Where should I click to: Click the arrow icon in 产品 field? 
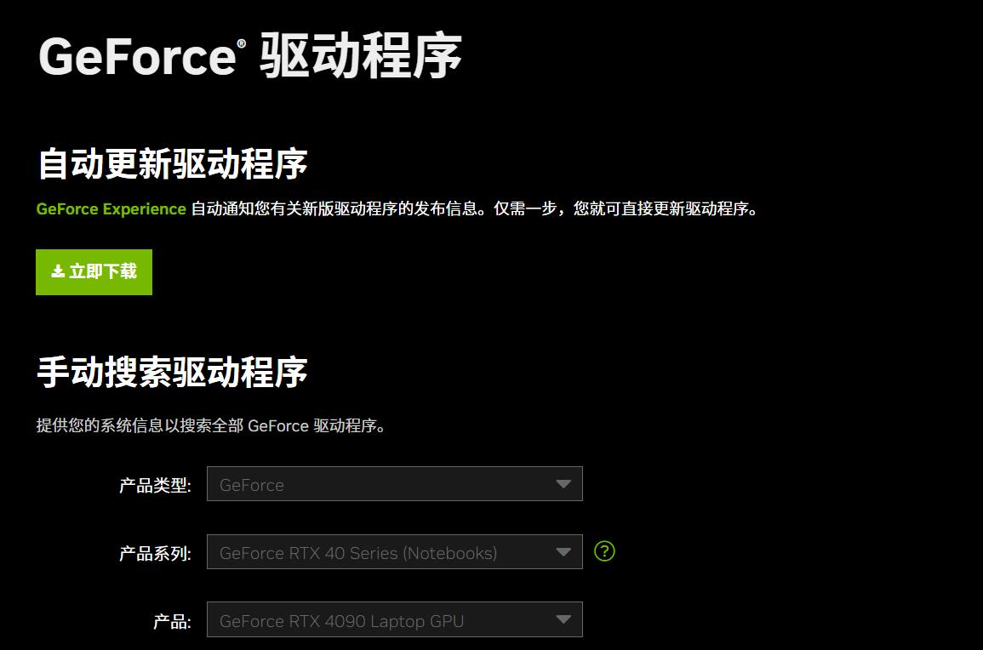(x=563, y=619)
